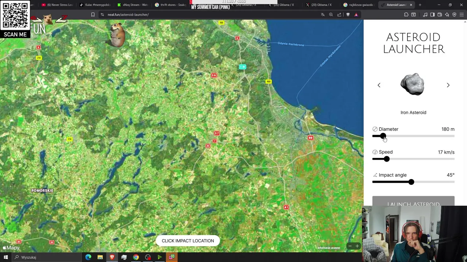Open the Leo AI sparkle icon

tap(447, 15)
